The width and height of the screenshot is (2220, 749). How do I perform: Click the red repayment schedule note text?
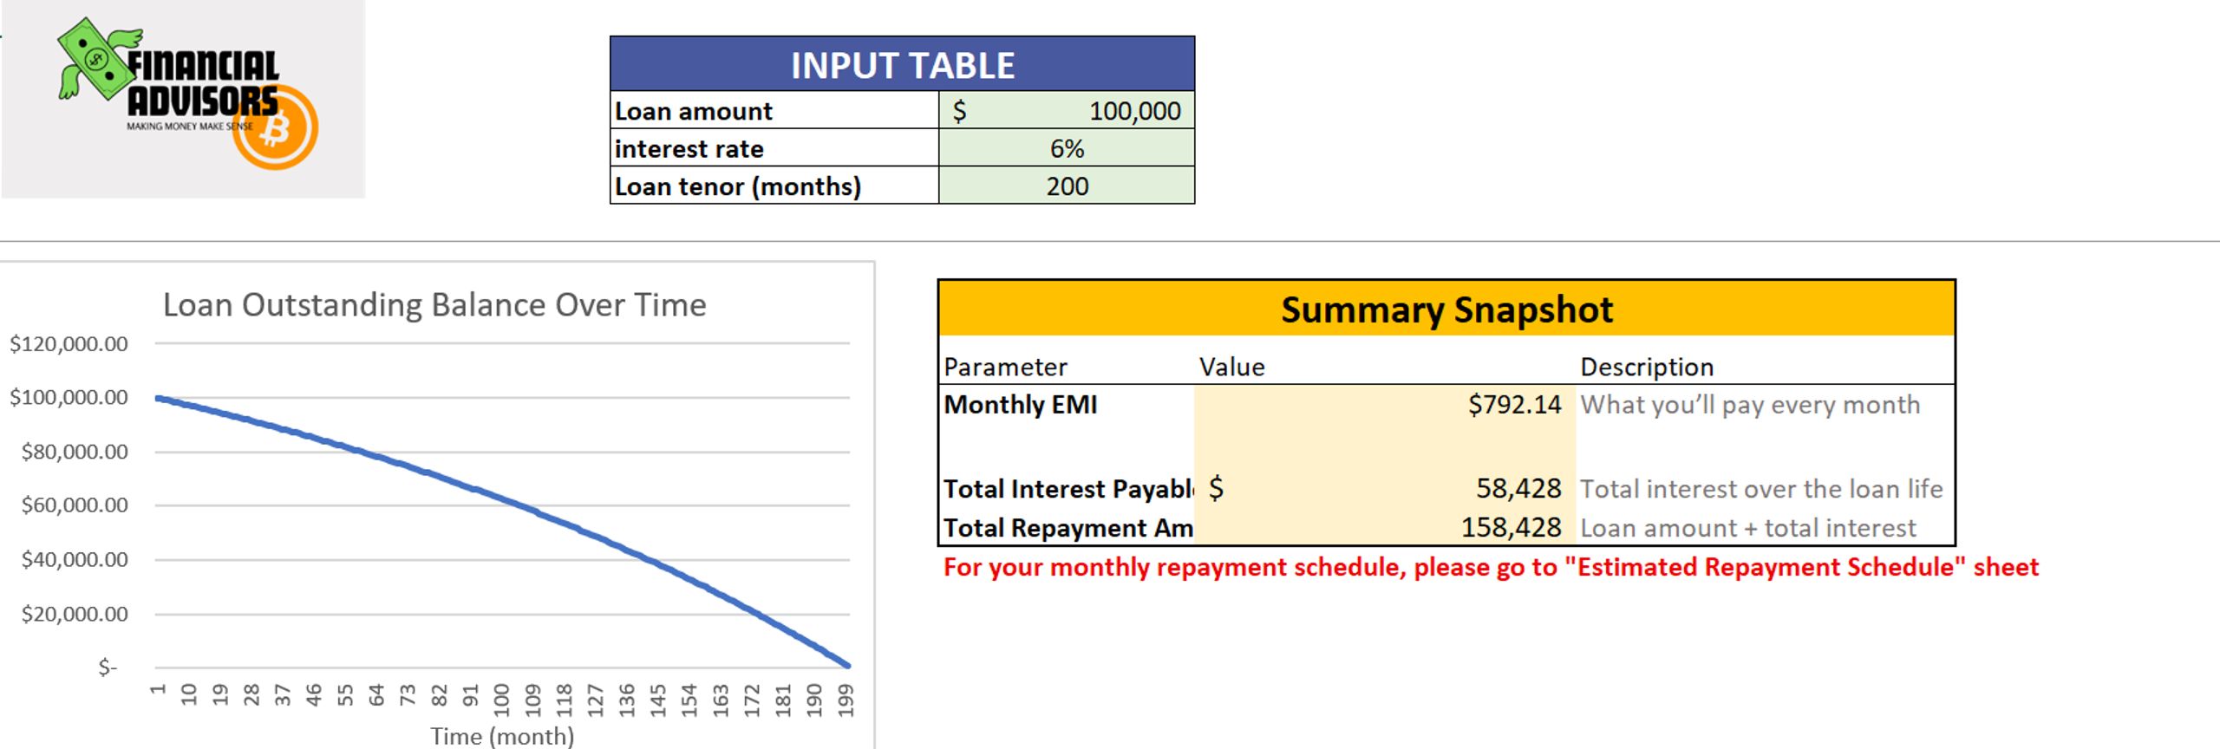[x=1491, y=567]
